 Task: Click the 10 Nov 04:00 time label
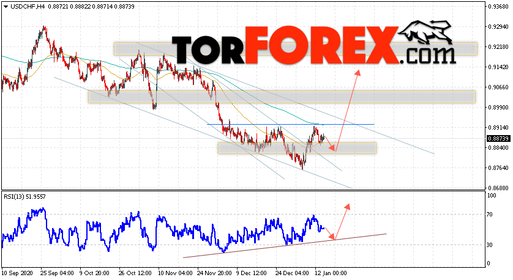174,273
